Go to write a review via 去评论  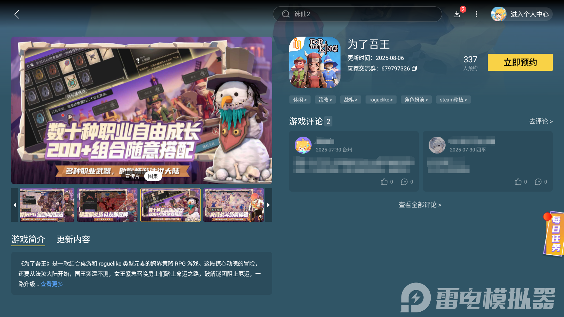pyautogui.click(x=541, y=121)
